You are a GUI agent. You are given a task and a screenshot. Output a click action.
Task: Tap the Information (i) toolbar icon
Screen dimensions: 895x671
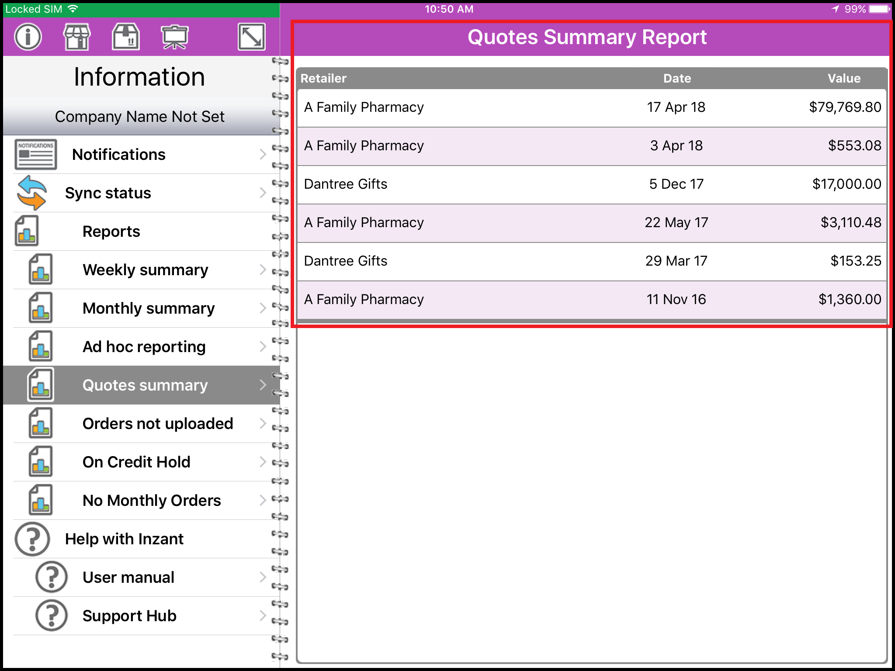point(28,37)
